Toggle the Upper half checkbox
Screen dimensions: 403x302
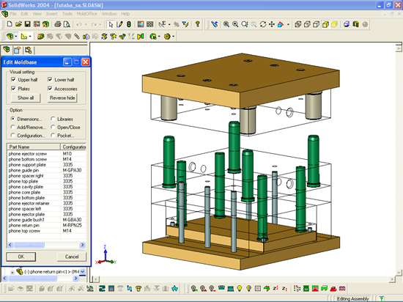click(x=13, y=80)
